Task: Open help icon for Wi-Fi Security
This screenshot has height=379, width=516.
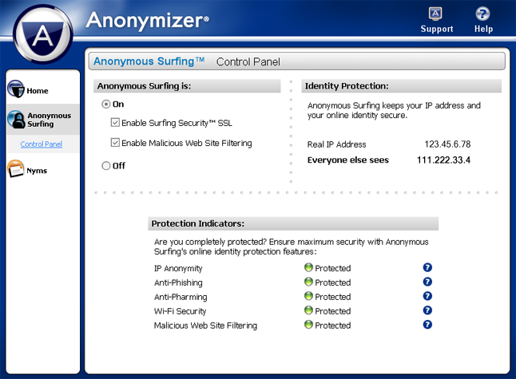Action: click(427, 311)
